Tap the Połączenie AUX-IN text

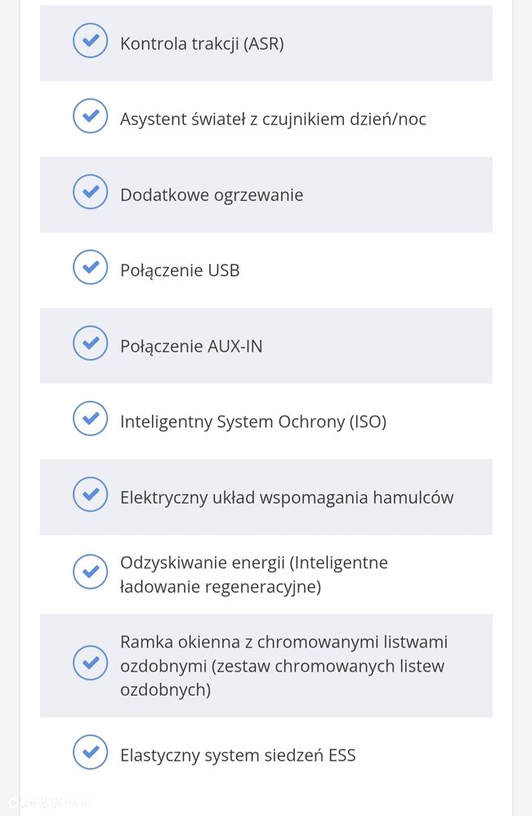pos(191,346)
